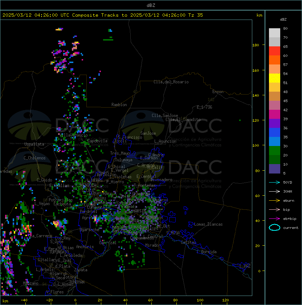Click the 'La_Carrera' map label
The image size is (302, 305).
point(41,236)
